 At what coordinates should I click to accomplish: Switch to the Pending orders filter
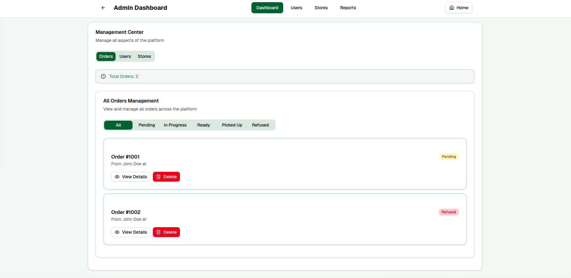147,125
